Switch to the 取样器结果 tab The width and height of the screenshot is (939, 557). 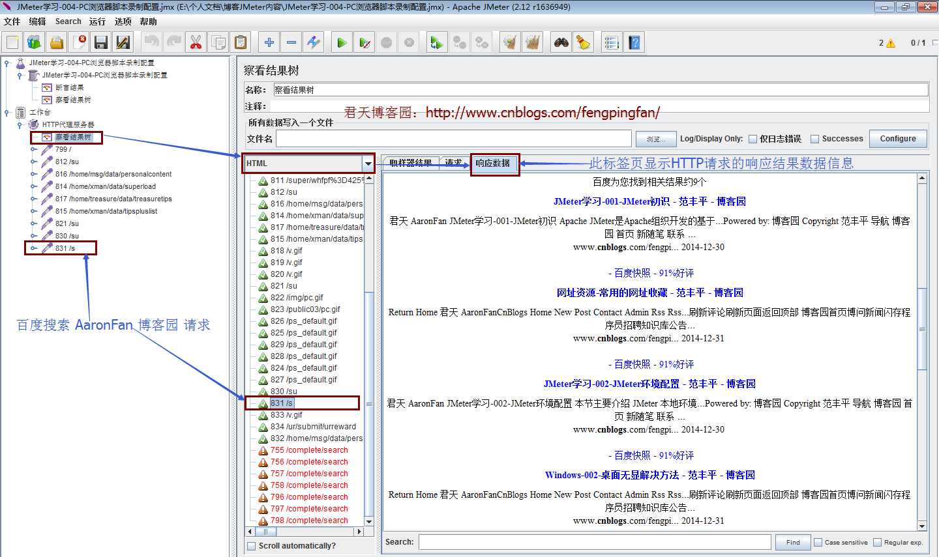tap(411, 164)
